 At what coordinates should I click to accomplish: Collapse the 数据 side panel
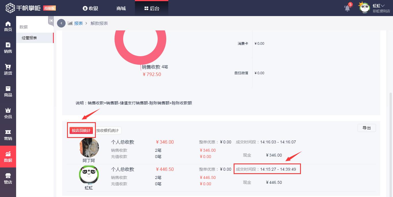[51, 20]
